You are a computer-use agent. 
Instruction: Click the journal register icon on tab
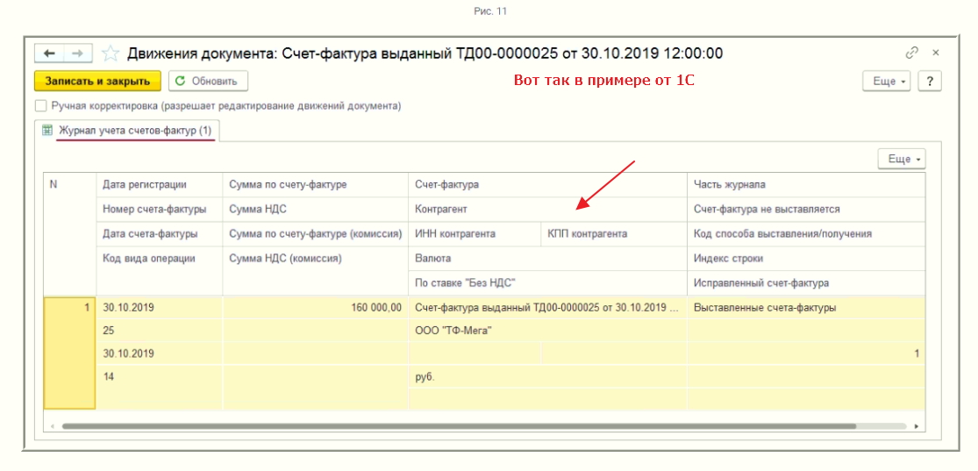(x=48, y=131)
